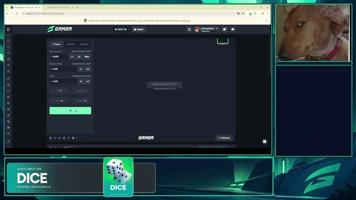Select the 1 Hand tab
Image resolution: width=356 pixels, height=200 pixels.
click(x=56, y=44)
